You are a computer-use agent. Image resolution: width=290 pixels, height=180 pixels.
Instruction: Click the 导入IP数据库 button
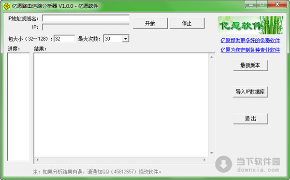[250, 91]
